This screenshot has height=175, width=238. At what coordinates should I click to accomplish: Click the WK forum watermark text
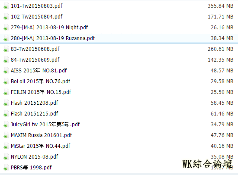coord(207,164)
